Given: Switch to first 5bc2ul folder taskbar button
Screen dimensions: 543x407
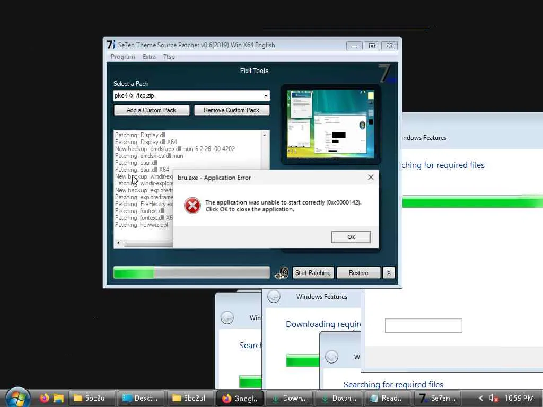Looking at the screenshot, I should coord(91,398).
